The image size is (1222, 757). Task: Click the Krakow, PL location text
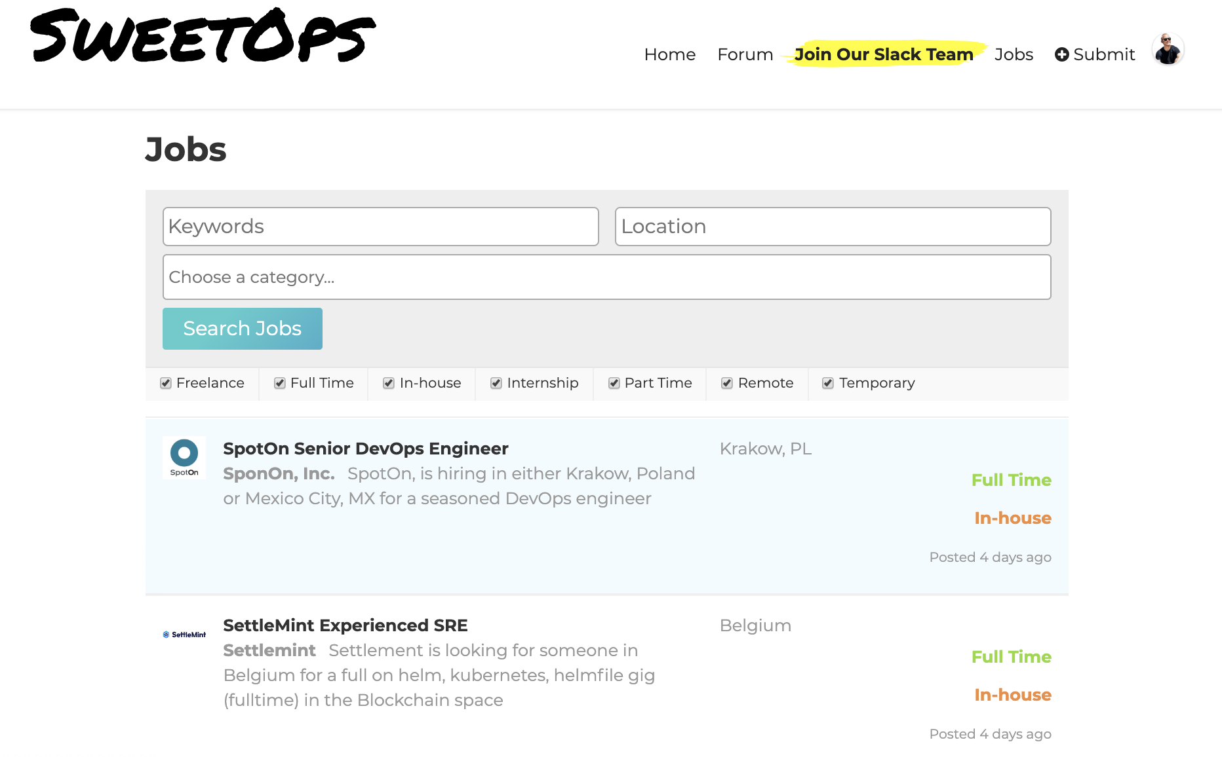pyautogui.click(x=765, y=449)
